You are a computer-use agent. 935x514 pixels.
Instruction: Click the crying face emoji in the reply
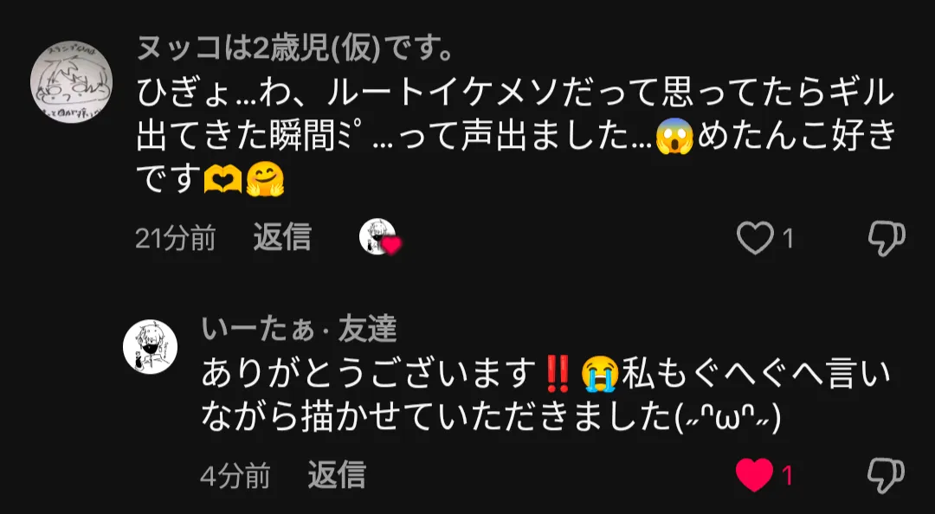(x=601, y=373)
